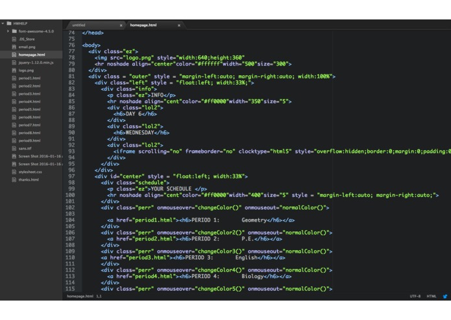Click line number 76 in the gutter

pos(71,45)
